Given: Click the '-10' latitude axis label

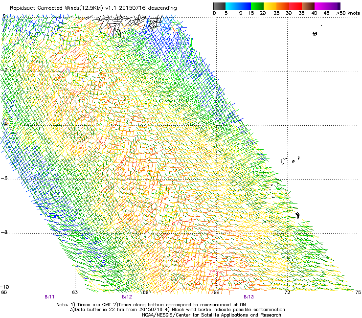Looking at the screenshot, I should 4,287.
